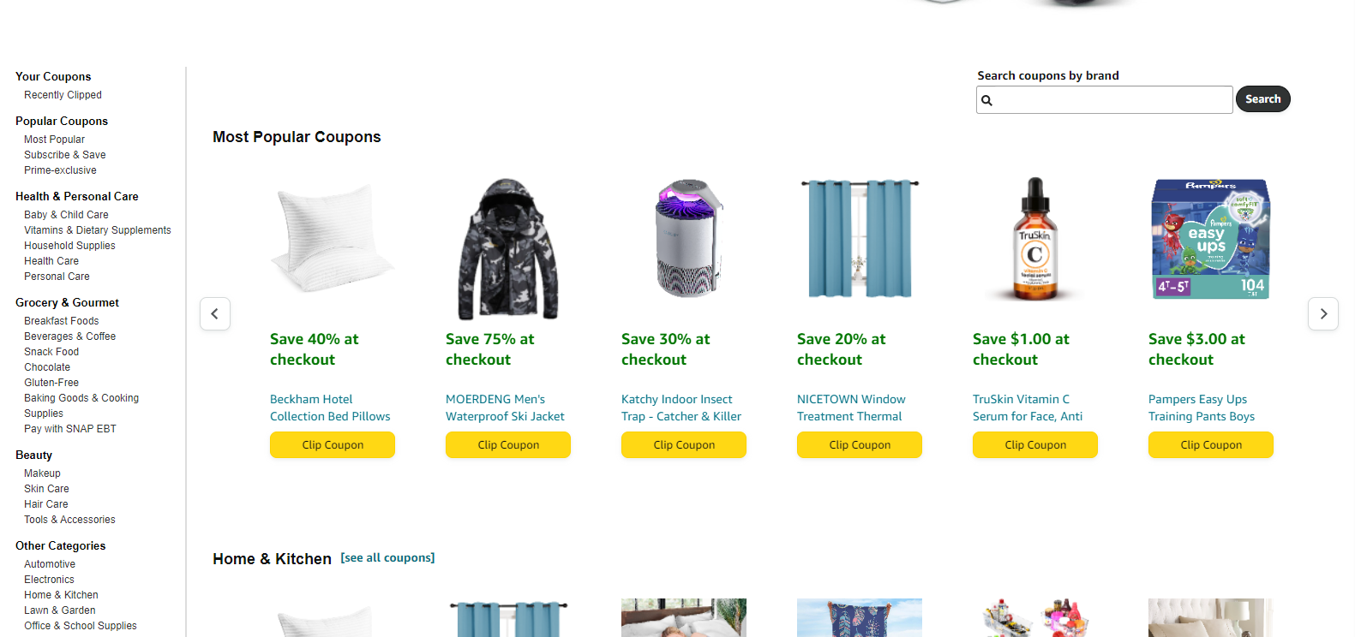Click the search magnifier icon in the brand search box
The width and height of the screenshot is (1355, 637).
pyautogui.click(x=987, y=99)
